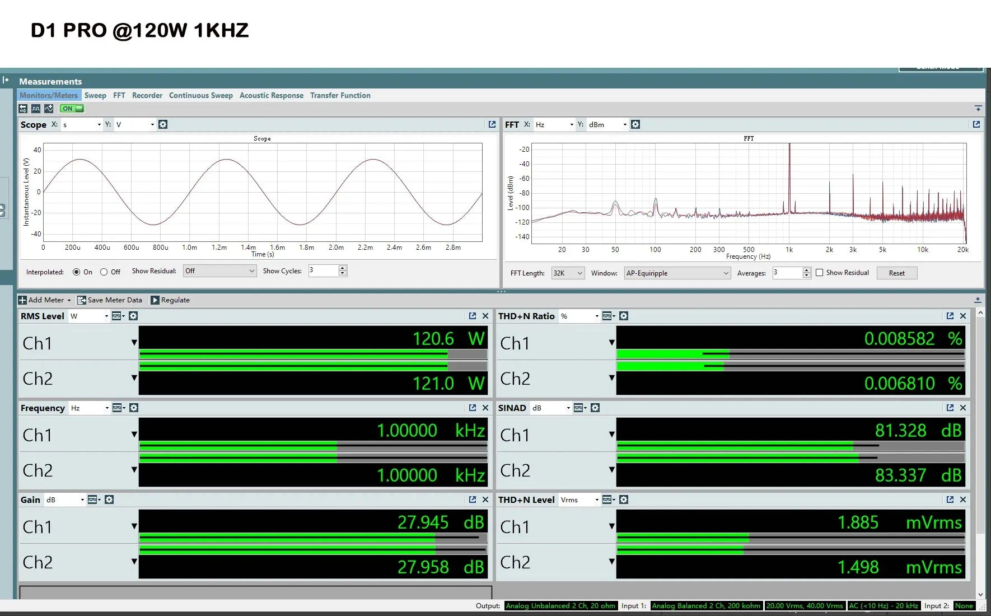Open Scope X axis unit dropdown

click(x=82, y=124)
